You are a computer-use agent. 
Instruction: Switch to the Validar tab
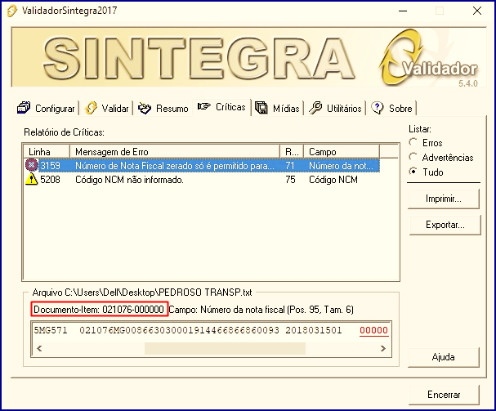pyautogui.click(x=107, y=108)
